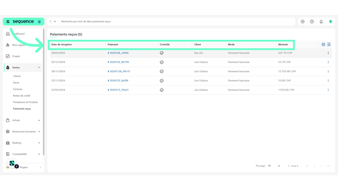Sort by Montant column header
Viewport: 338px width, 190px height.
pos(283,45)
